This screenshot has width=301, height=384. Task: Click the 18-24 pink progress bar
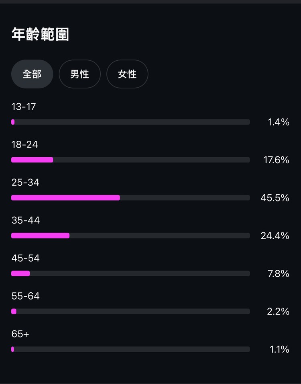(x=32, y=160)
